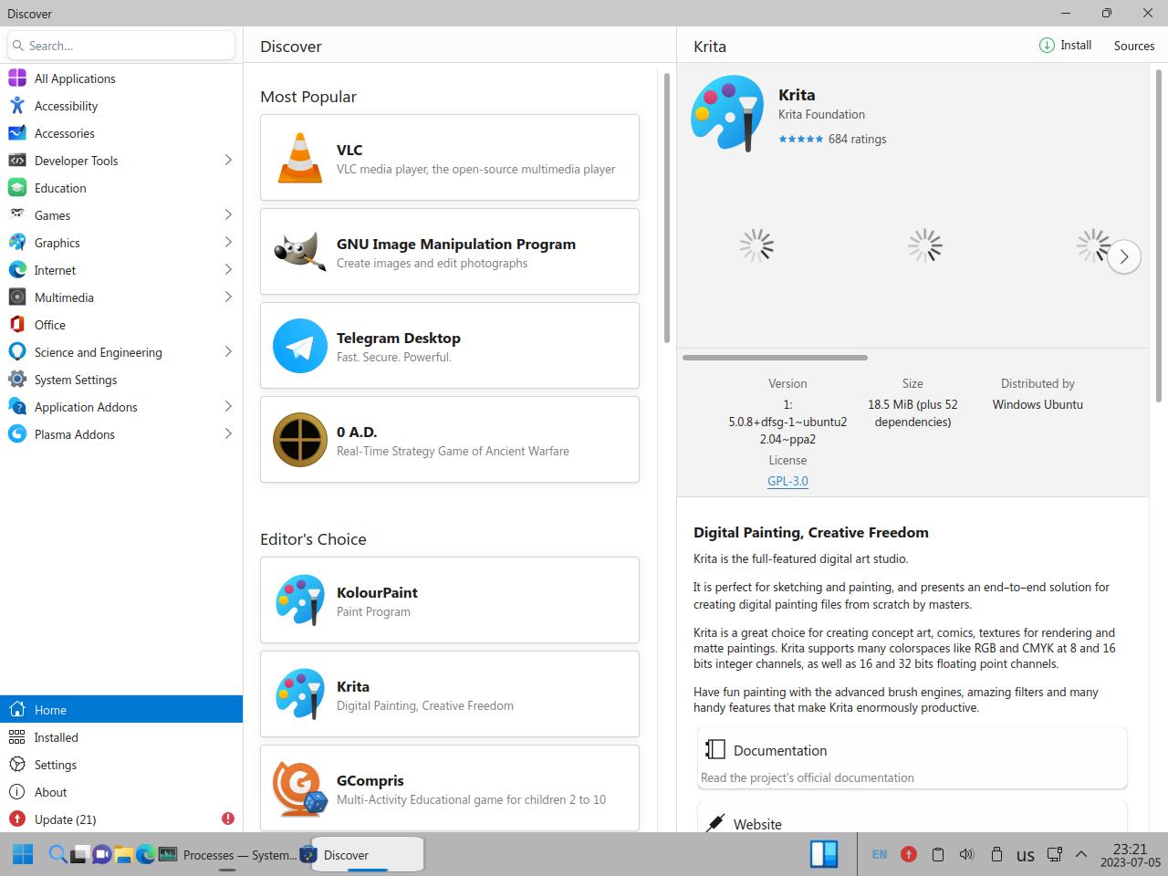The width and height of the screenshot is (1168, 876).
Task: Click the Office category icon
Action: click(17, 325)
